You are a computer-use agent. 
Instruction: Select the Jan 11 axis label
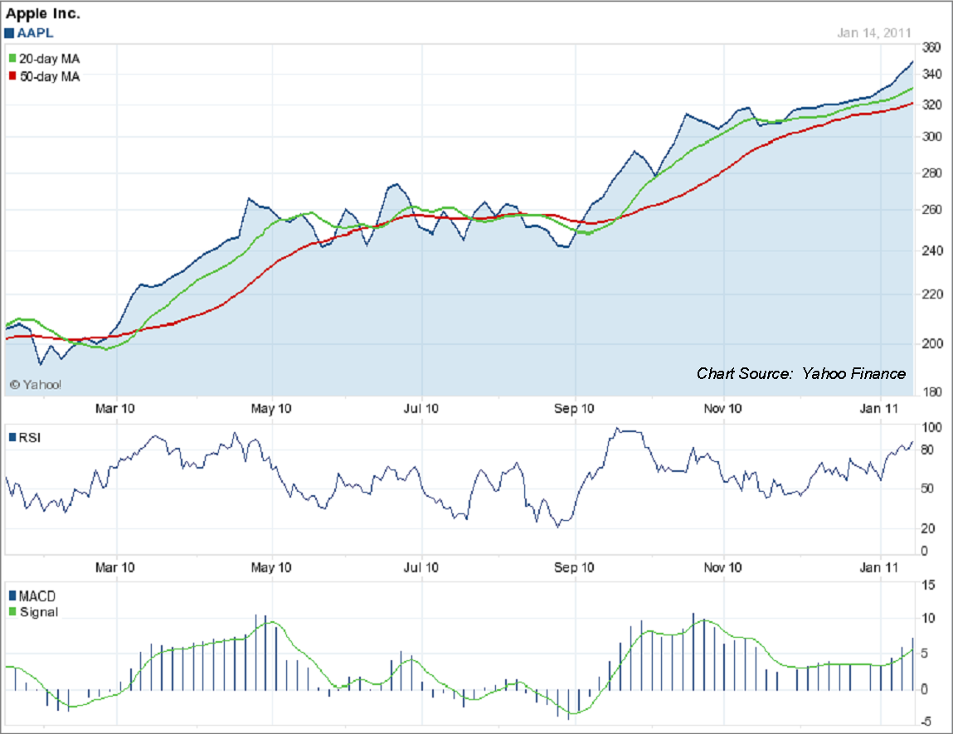pyautogui.click(x=878, y=408)
